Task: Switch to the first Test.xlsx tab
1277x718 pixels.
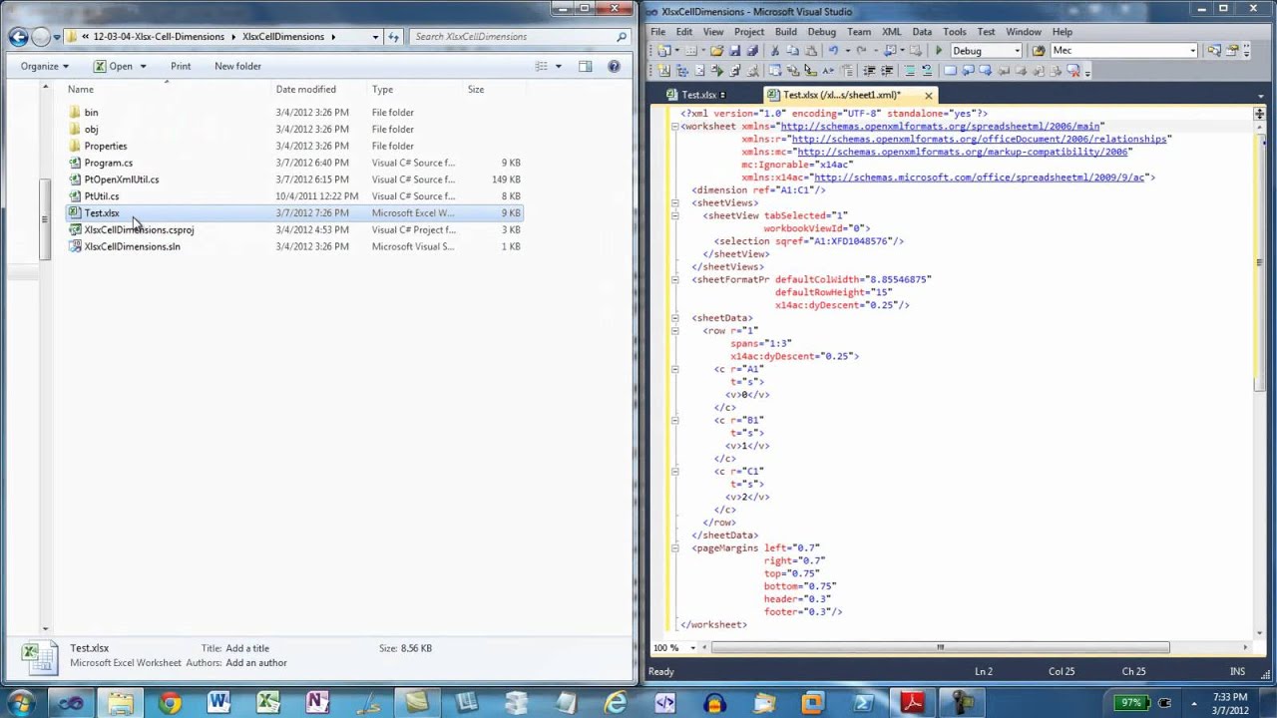Action: coord(698,95)
